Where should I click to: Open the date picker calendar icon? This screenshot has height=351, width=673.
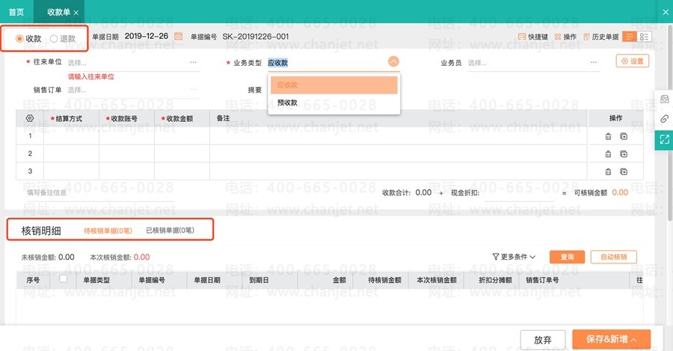coord(178,37)
